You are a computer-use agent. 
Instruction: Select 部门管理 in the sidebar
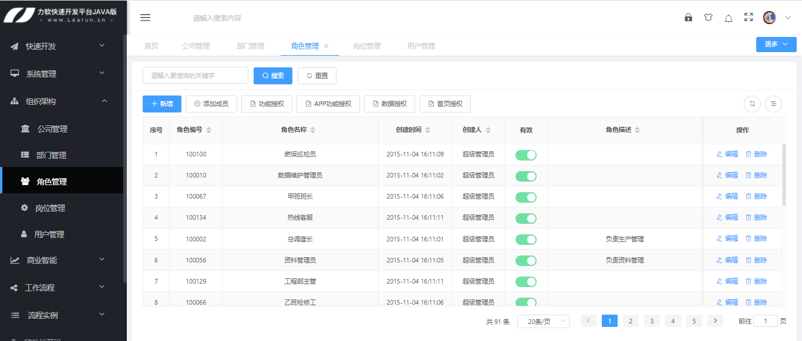tap(52, 155)
